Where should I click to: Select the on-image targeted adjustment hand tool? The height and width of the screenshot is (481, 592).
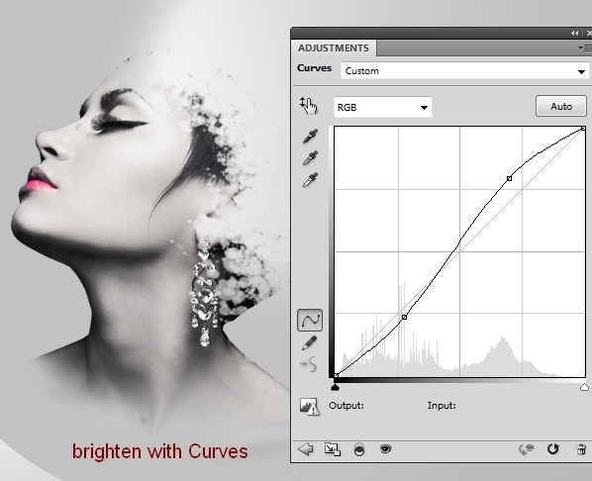[309, 105]
